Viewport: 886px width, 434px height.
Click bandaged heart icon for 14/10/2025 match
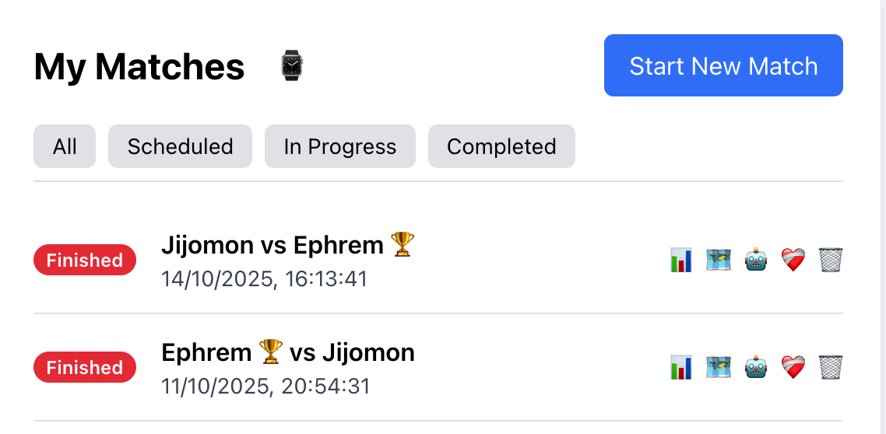click(793, 260)
